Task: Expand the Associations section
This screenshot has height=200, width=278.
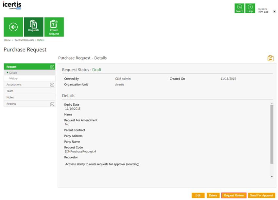Action: [x=52, y=85]
